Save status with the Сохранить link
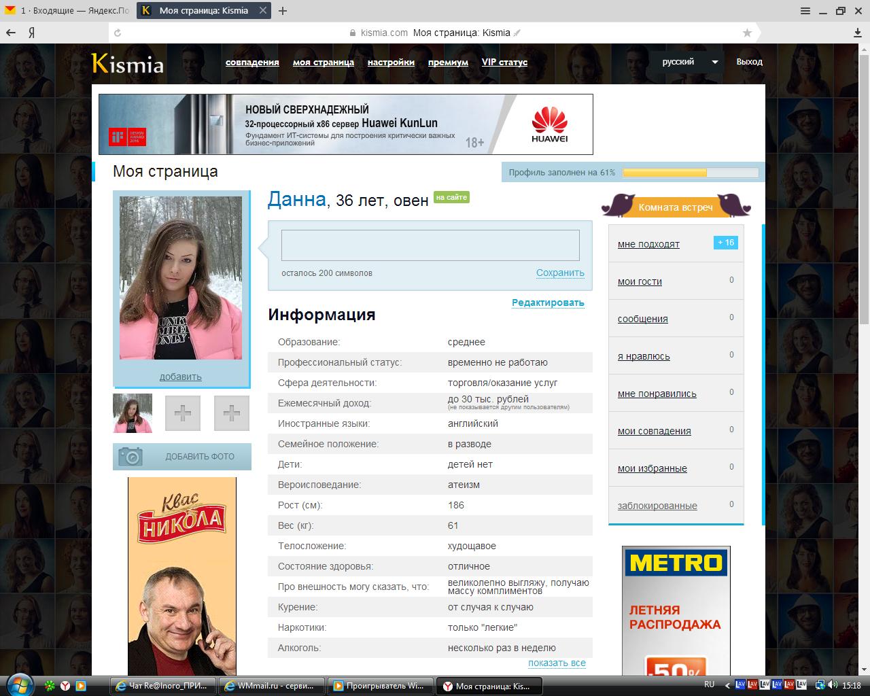Screen dimensions: 870x696 click(560, 273)
